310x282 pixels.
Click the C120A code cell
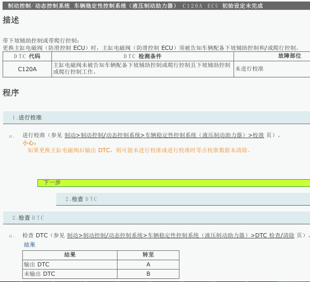point(27,69)
